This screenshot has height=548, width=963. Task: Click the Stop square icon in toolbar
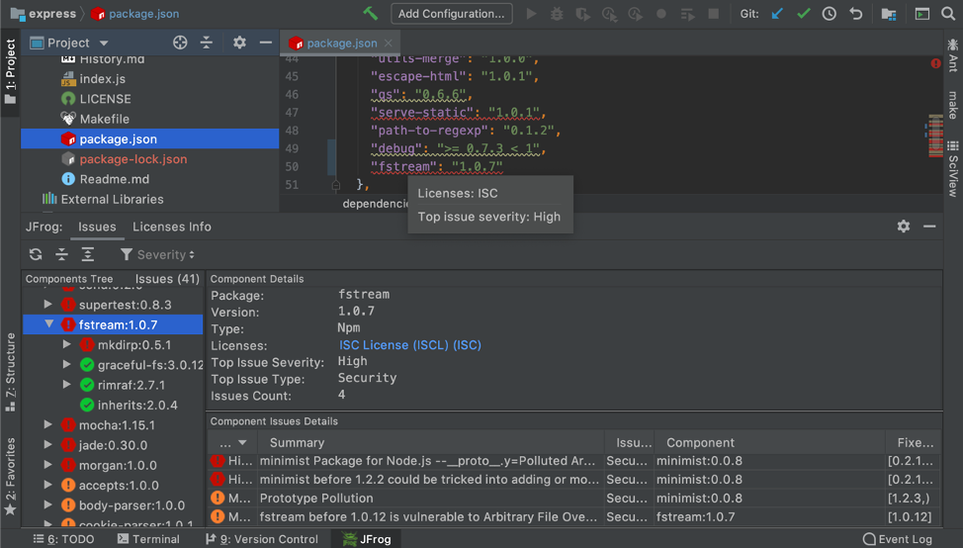tap(713, 14)
